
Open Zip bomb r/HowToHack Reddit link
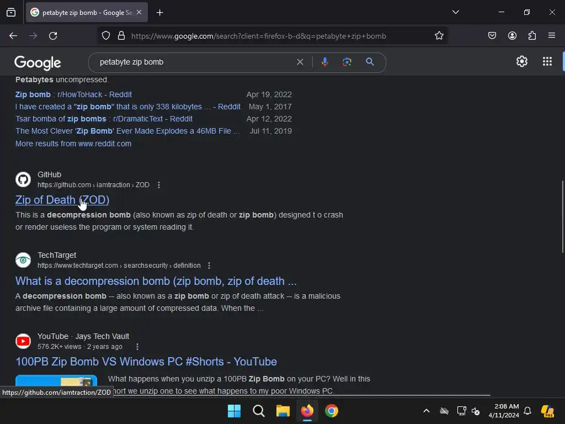coord(73,94)
